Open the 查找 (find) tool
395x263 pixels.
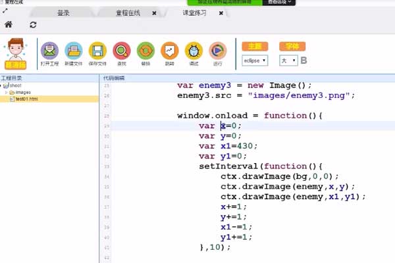pyautogui.click(x=122, y=51)
